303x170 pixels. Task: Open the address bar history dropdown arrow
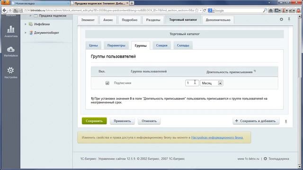[201, 10]
